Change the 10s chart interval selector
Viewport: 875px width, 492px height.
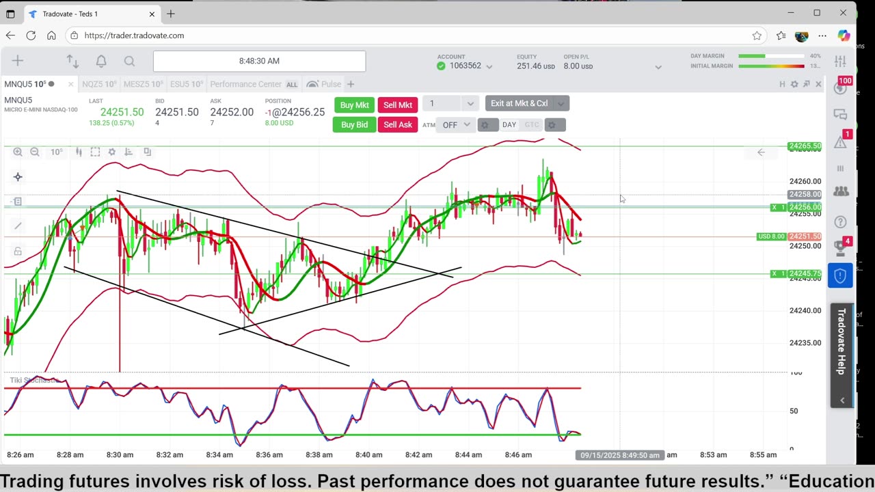[x=56, y=152]
